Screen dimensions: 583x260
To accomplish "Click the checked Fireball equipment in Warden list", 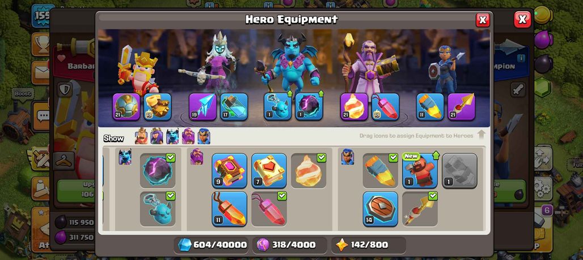I will (309, 171).
